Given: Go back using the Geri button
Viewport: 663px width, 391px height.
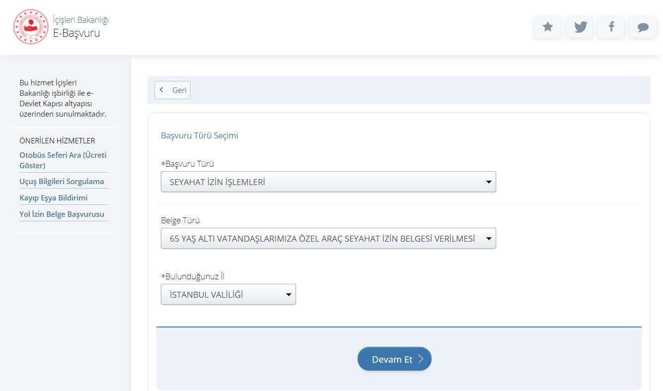Looking at the screenshot, I should coord(172,90).
